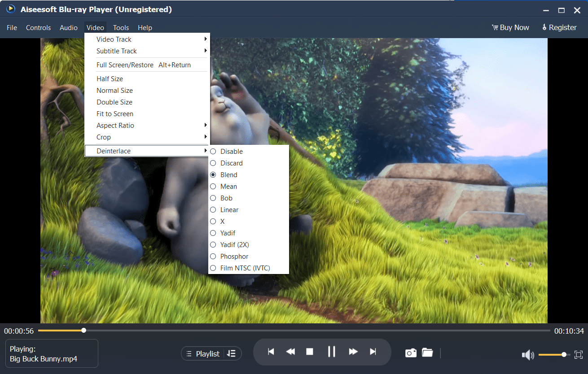
Task: Skip to next track button
Action: pos(373,352)
